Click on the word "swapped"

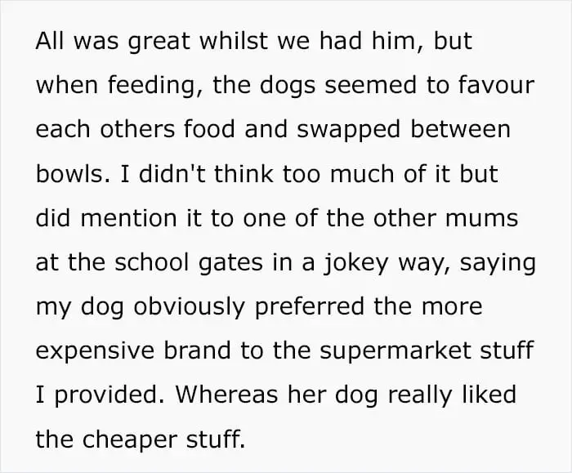point(348,131)
